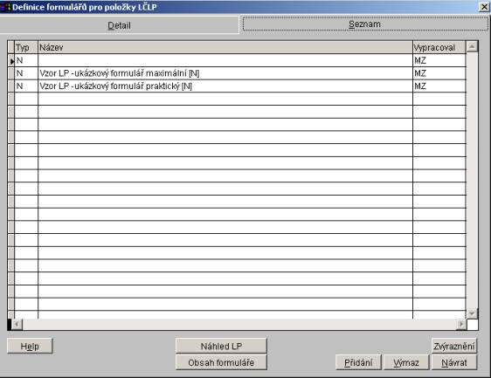This screenshot has height=378, width=491.
Task: Switch to the Seznam tab
Action: (x=365, y=24)
